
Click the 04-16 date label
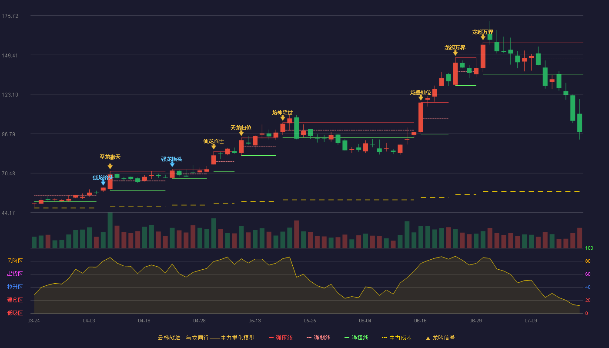144,321
